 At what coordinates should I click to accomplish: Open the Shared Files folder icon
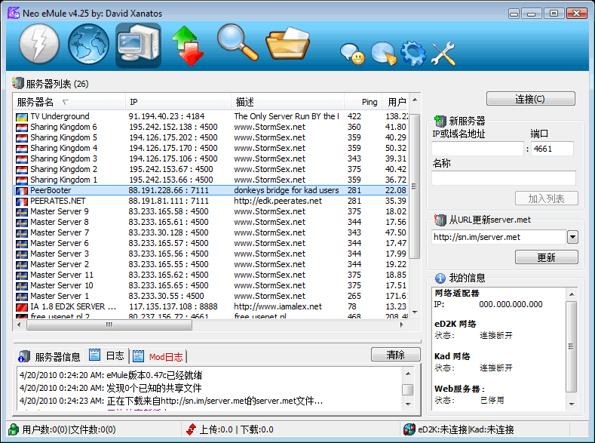click(287, 43)
